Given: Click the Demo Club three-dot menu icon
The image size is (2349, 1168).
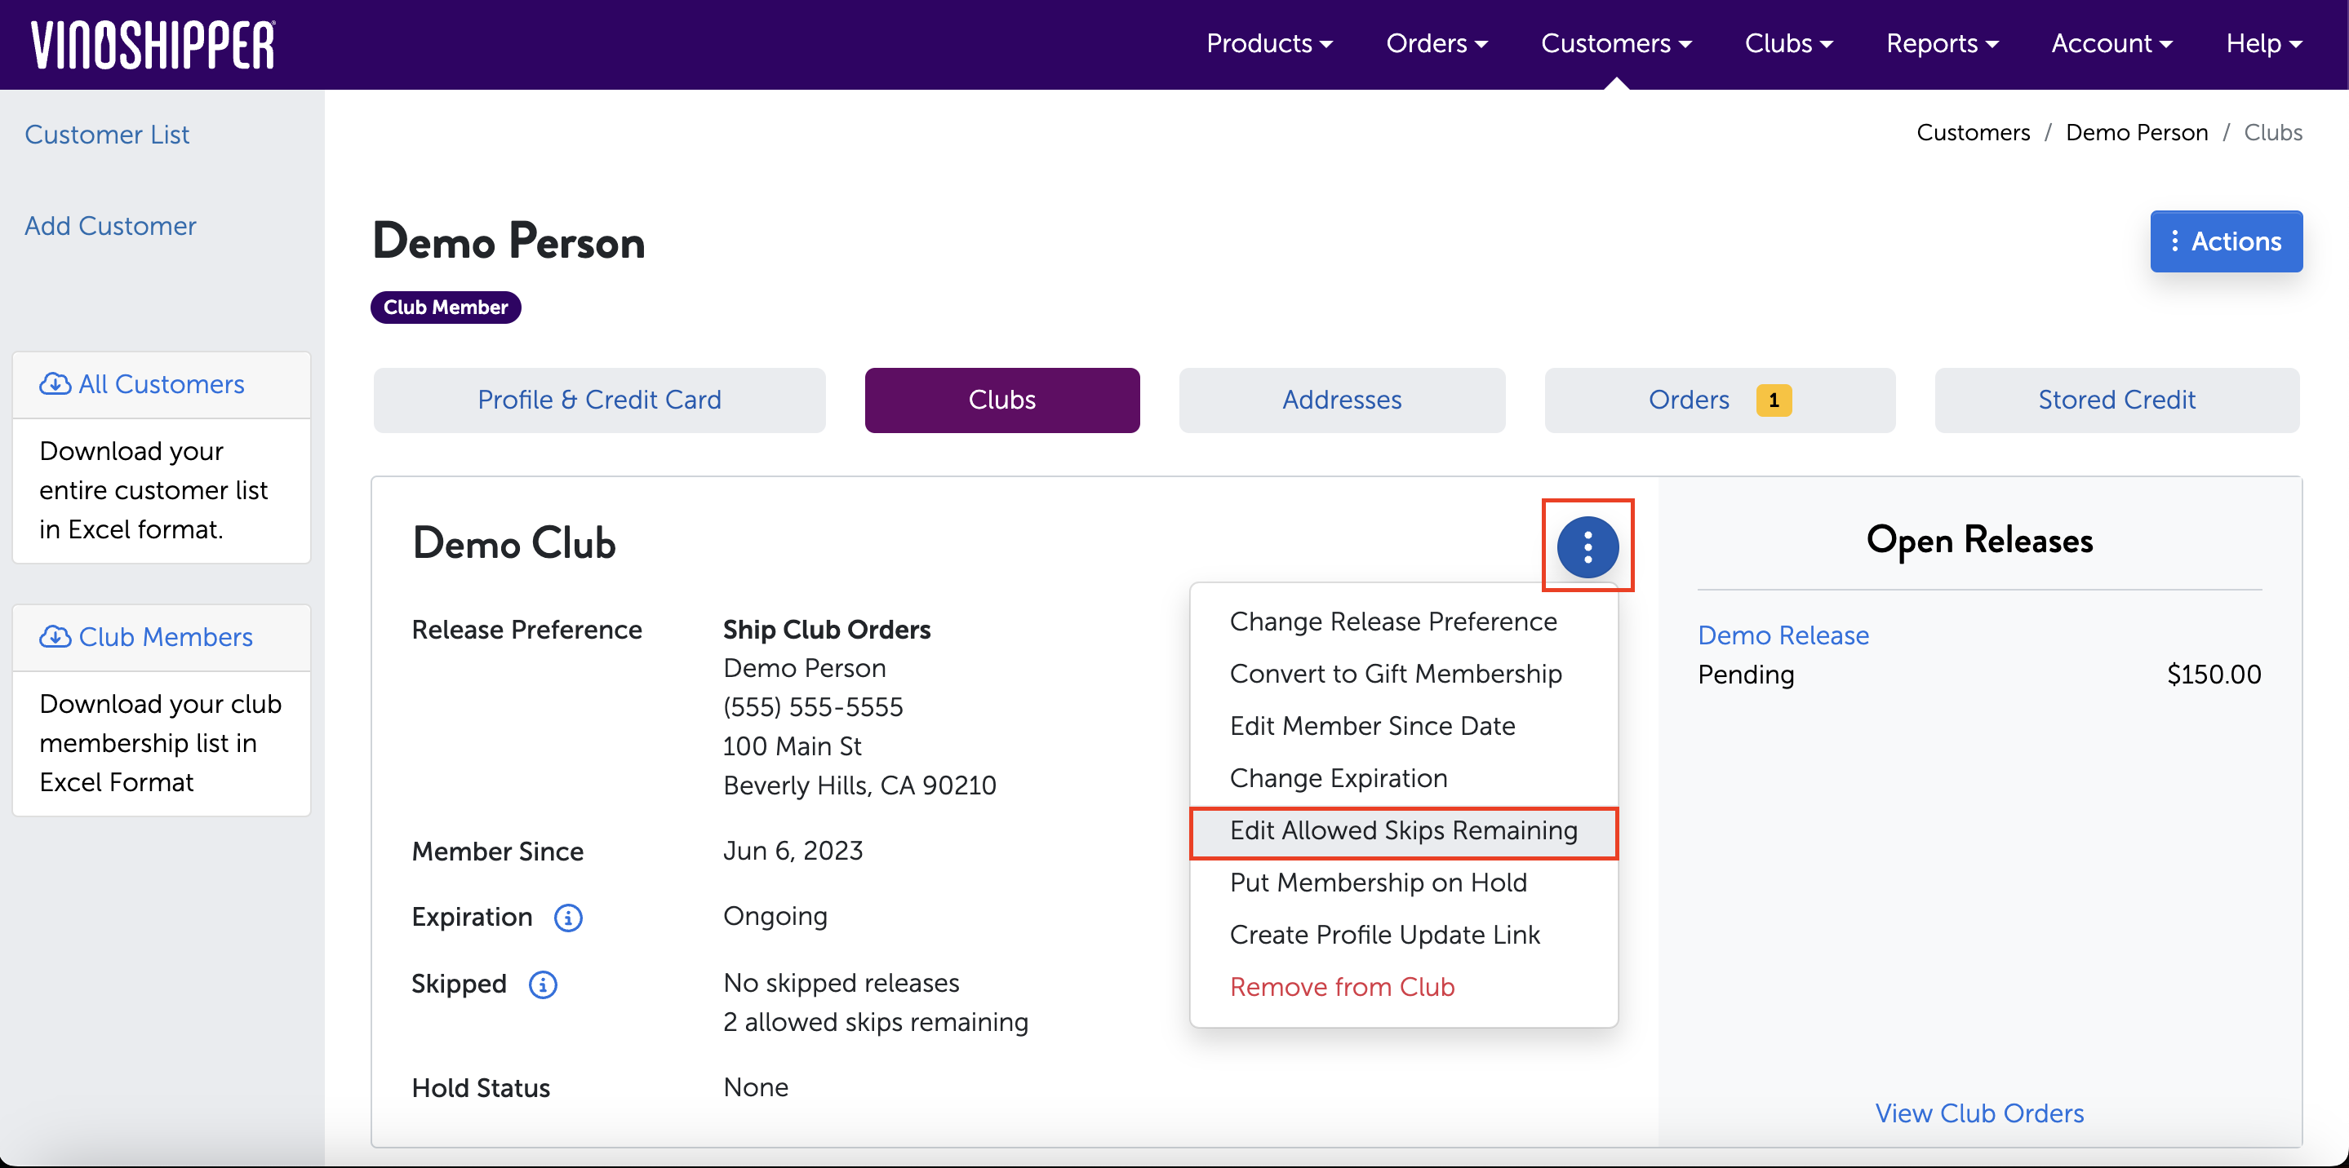Looking at the screenshot, I should coord(1587,546).
